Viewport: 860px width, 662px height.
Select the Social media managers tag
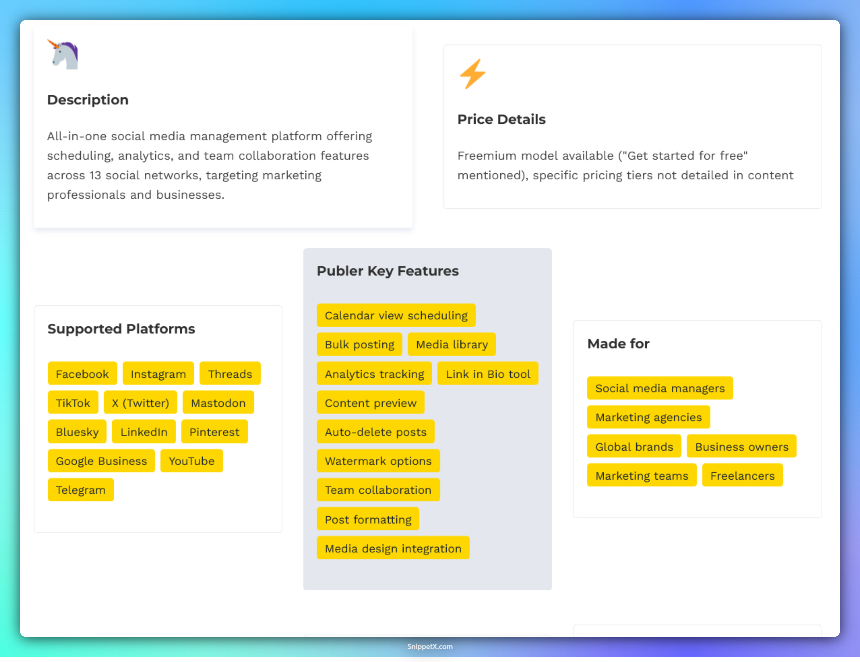click(660, 388)
